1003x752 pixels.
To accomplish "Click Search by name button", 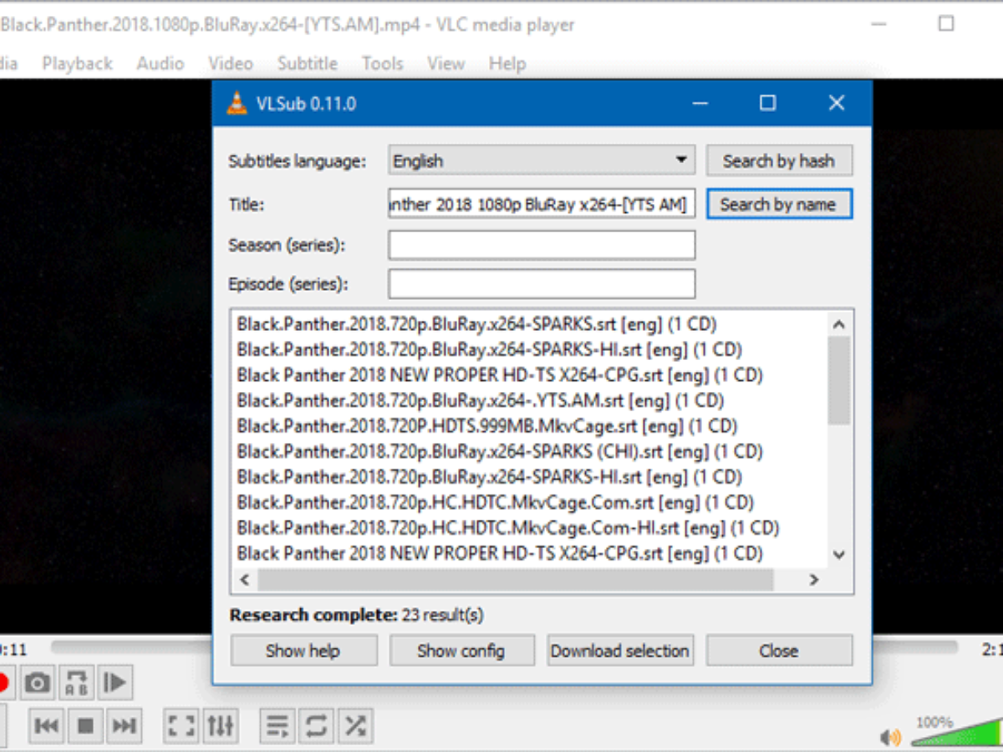I will 779,204.
